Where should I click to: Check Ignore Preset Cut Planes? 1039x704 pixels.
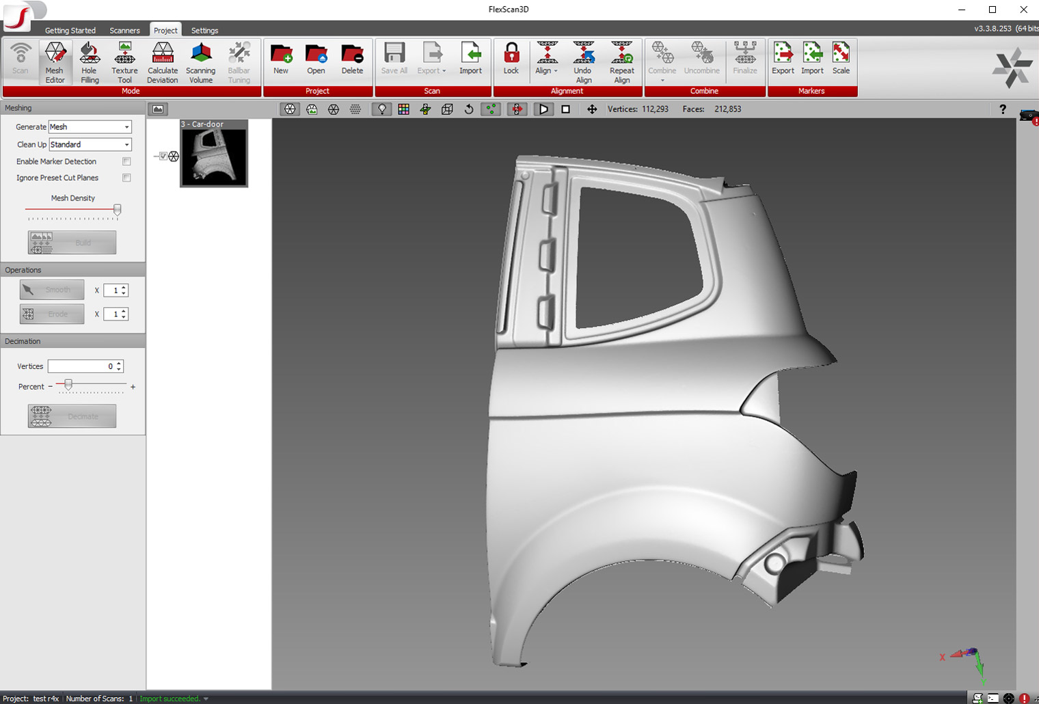126,178
